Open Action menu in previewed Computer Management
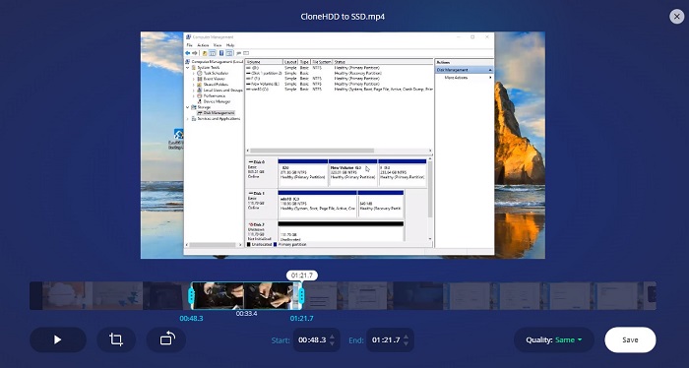The width and height of the screenshot is (689, 368). (x=203, y=45)
